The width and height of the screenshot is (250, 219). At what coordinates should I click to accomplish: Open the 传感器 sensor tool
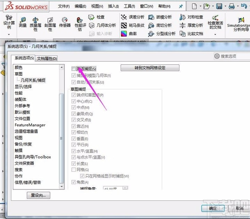(65, 22)
